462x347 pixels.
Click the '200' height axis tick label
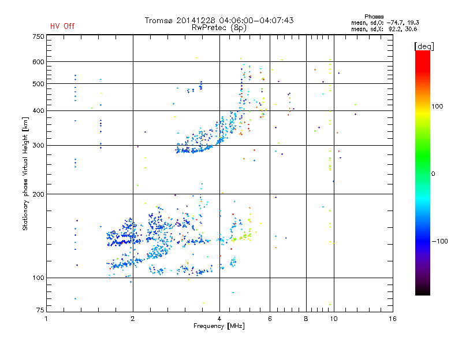[38, 194]
